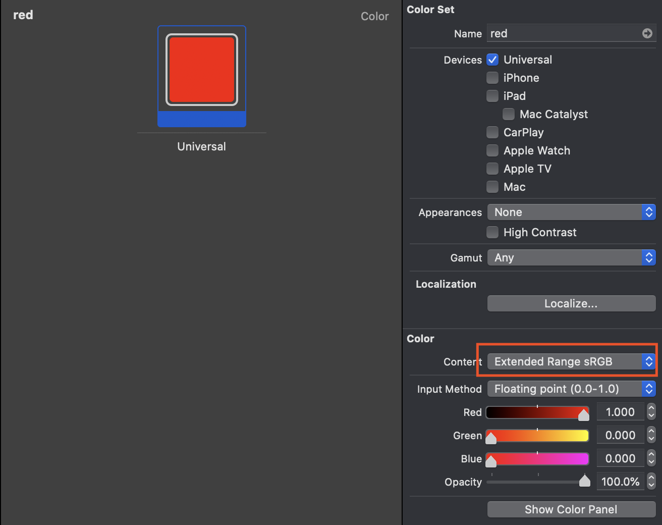The image size is (662, 525).
Task: Open the Input Method dropdown
Action: [x=571, y=389]
